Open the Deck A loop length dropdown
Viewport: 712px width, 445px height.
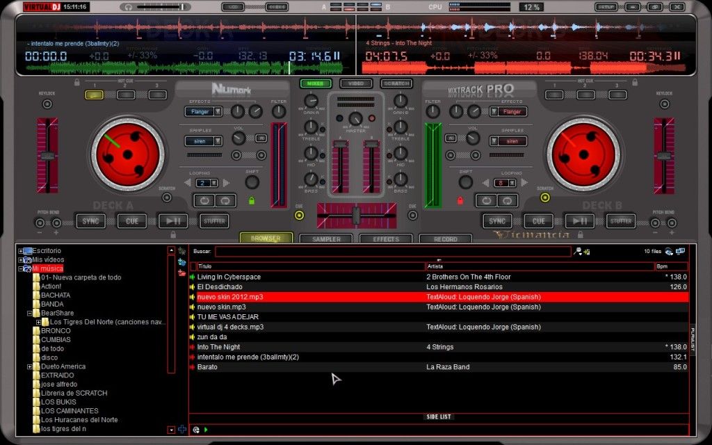[213, 183]
